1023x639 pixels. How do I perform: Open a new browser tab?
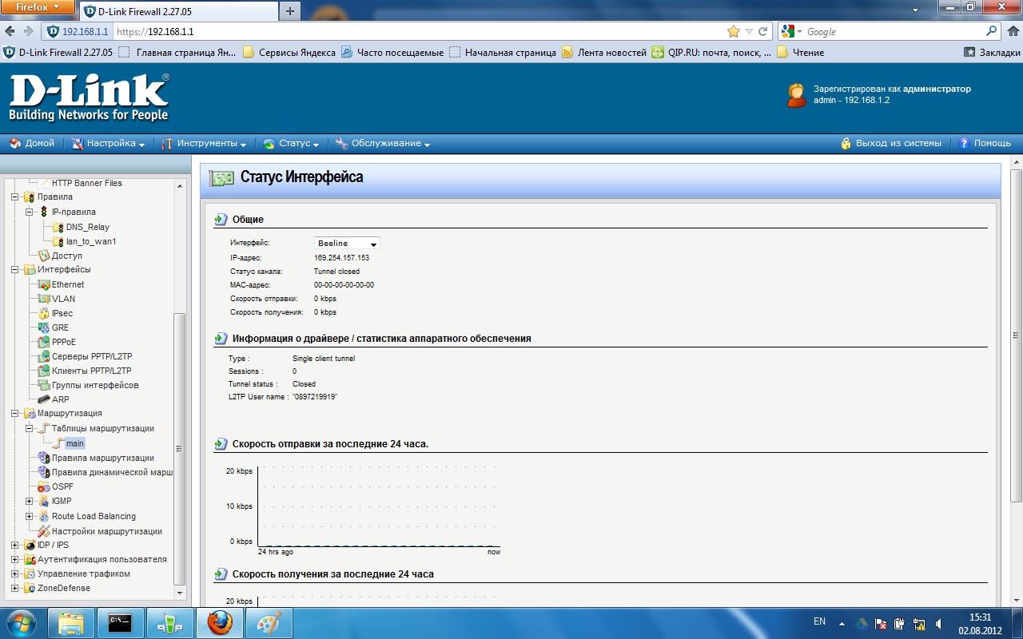[290, 11]
